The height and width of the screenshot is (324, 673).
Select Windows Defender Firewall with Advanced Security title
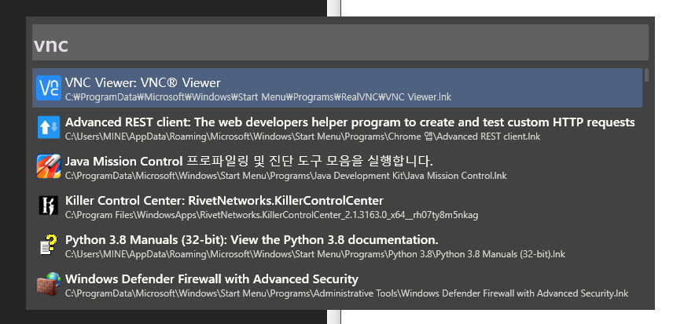click(x=211, y=279)
